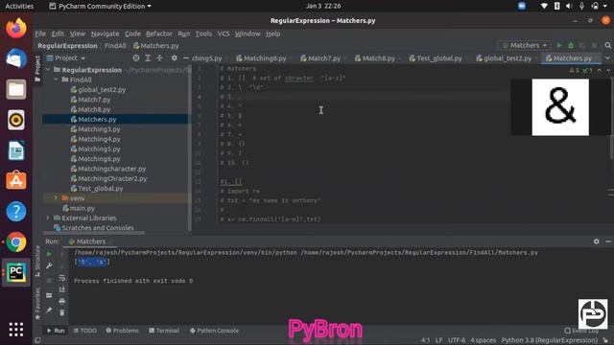Show hidden editor tabs dropdown

point(607,58)
